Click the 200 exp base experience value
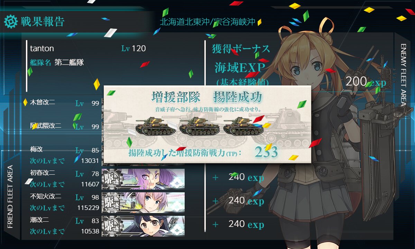 pos(366,82)
